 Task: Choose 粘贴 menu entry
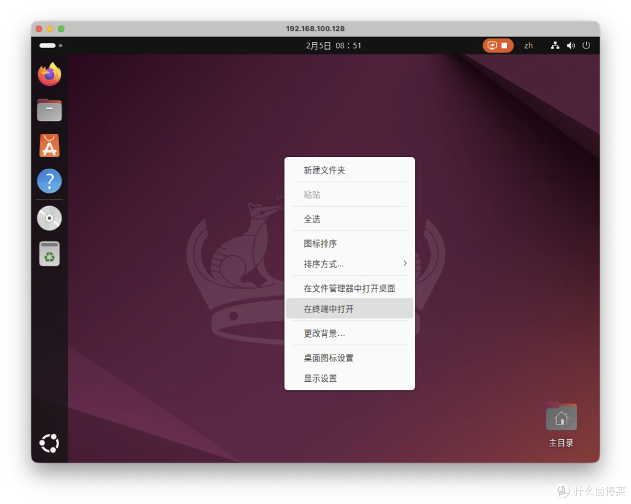pyautogui.click(x=349, y=194)
